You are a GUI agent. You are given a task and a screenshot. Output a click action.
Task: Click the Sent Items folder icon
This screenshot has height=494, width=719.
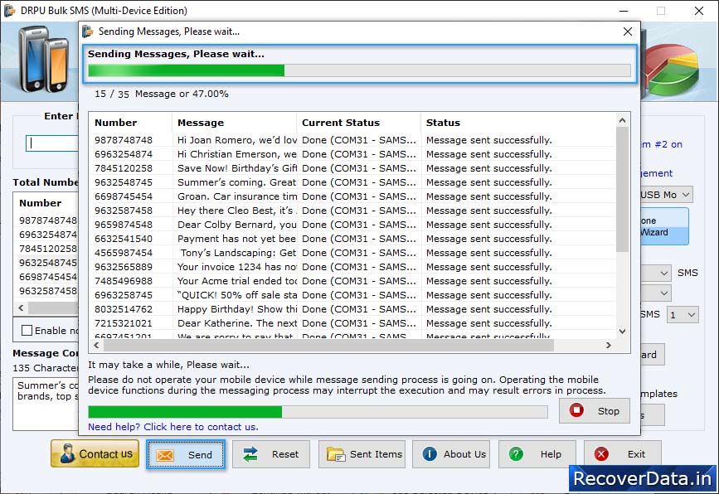click(336, 454)
